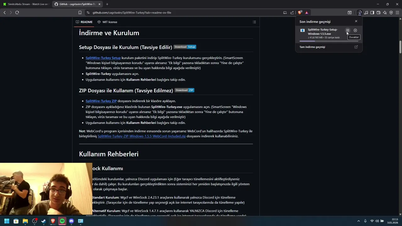
Task: Click the İndirme ve Kurulum heading
Action: 109,33
